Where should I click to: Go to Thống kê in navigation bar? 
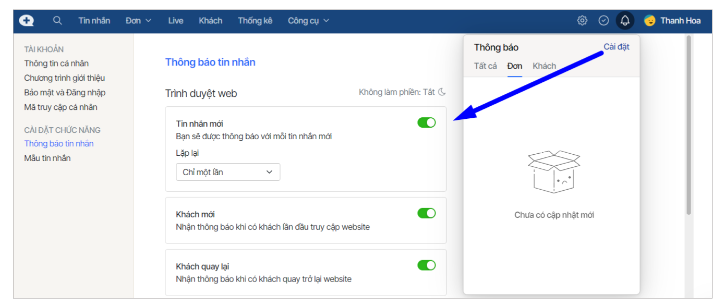(255, 20)
